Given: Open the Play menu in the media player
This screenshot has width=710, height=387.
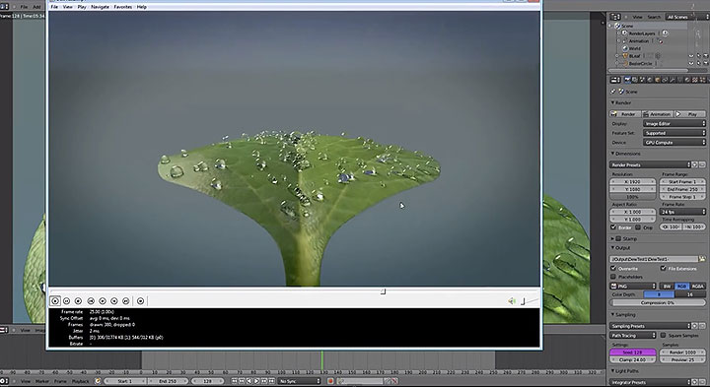Looking at the screenshot, I should pyautogui.click(x=82, y=7).
